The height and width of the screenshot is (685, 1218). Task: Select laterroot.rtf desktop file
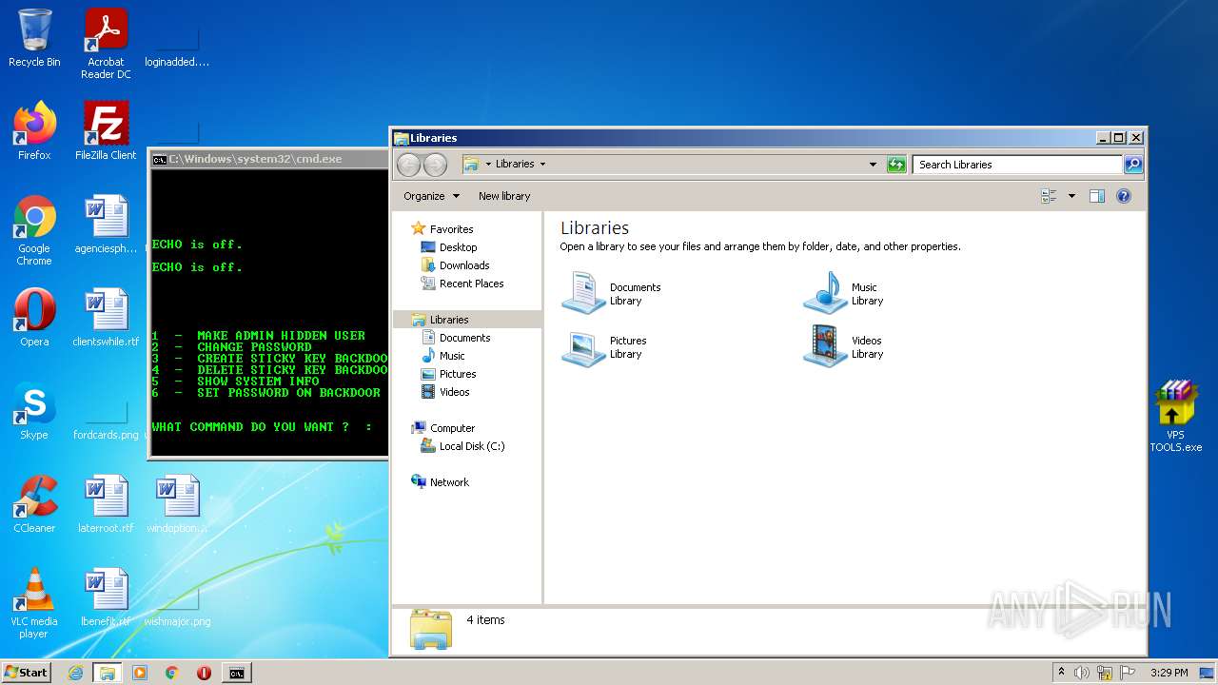pyautogui.click(x=106, y=504)
